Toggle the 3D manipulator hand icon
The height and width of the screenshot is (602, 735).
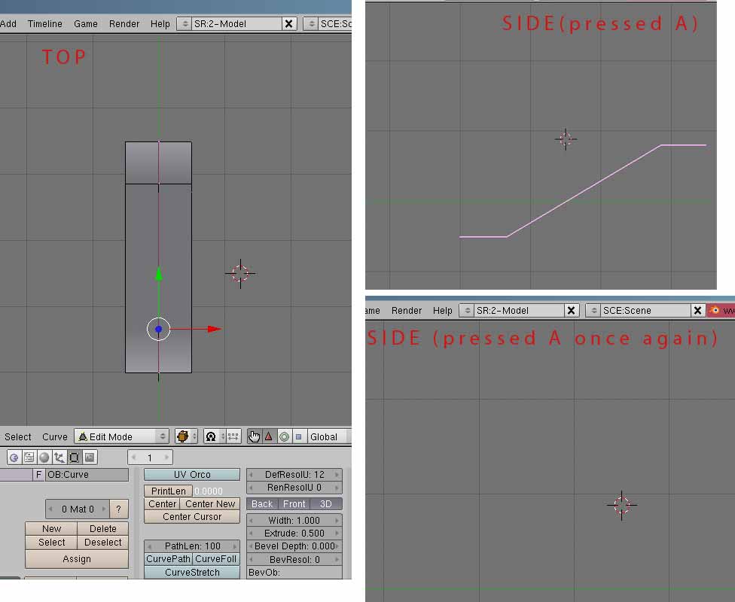[x=254, y=436]
